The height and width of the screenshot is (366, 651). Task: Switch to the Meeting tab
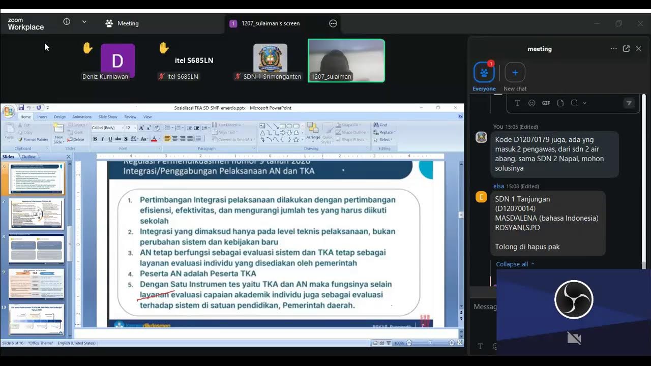coord(122,23)
